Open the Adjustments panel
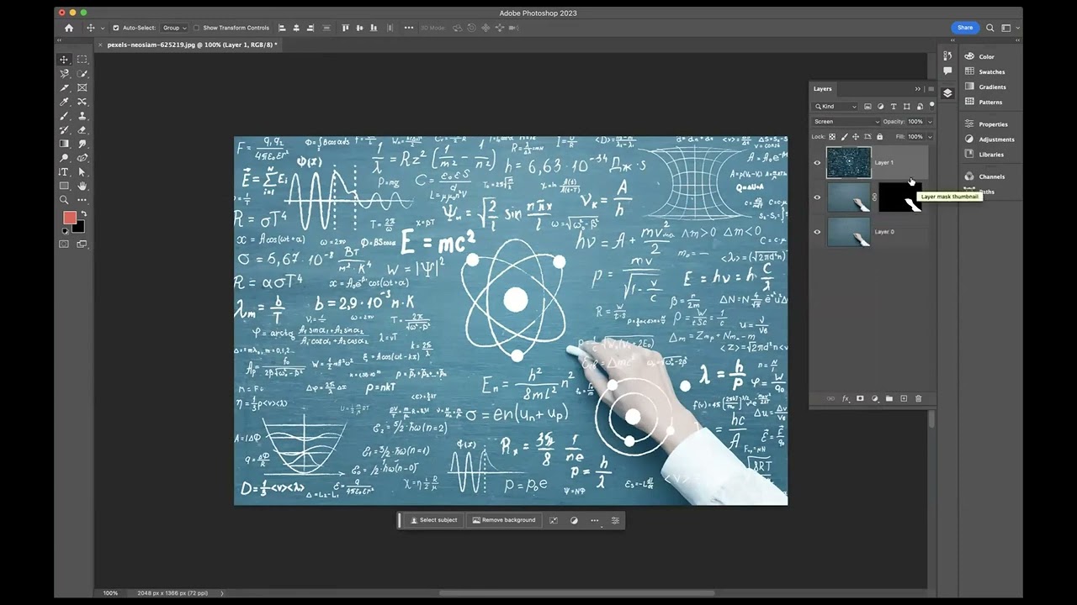 click(989, 139)
